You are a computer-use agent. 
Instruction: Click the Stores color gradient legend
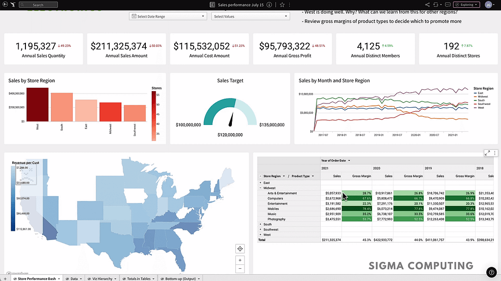[x=154, y=116]
